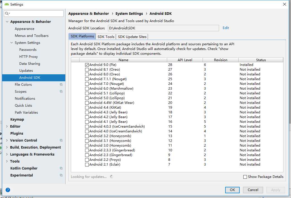Click the Android icon in the title bar

[x=7, y=4]
